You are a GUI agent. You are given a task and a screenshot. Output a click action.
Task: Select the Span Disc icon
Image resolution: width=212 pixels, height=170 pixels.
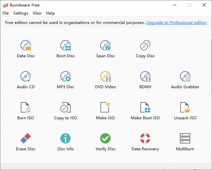105,46
